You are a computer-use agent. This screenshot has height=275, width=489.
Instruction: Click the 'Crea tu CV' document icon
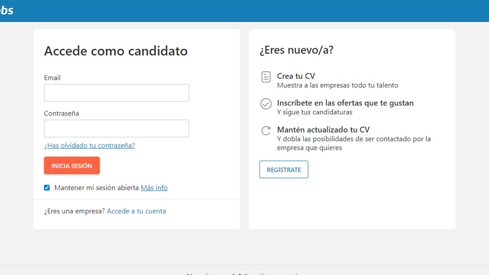coord(266,77)
